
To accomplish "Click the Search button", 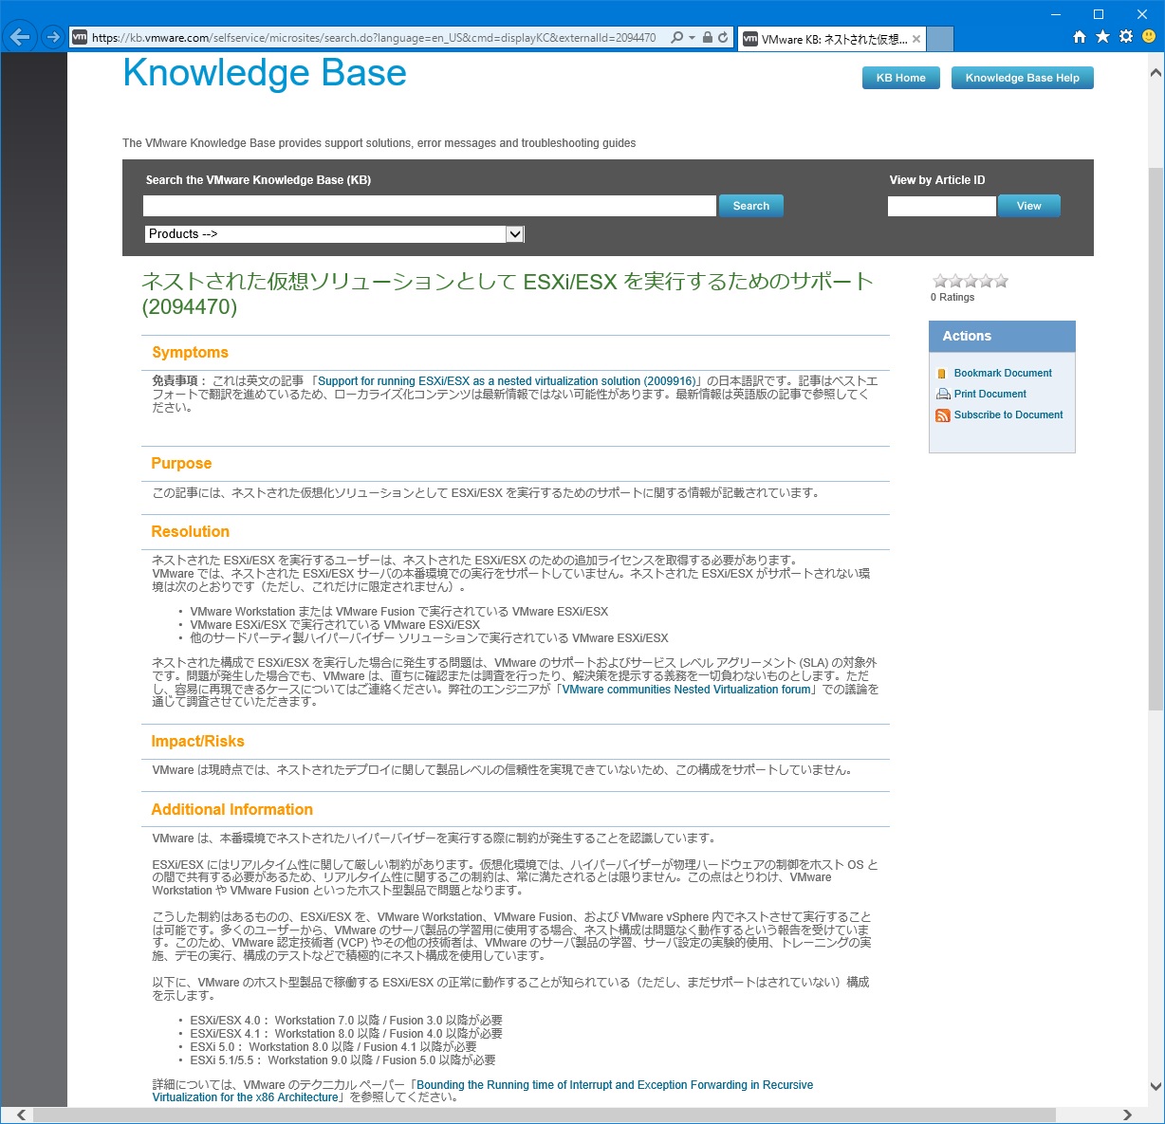I will click(750, 206).
